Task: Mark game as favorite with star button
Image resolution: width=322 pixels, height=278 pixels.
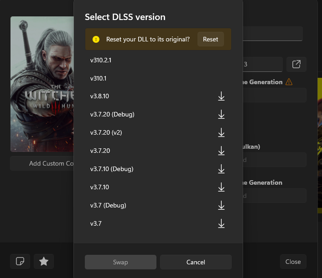Action: coord(44,261)
